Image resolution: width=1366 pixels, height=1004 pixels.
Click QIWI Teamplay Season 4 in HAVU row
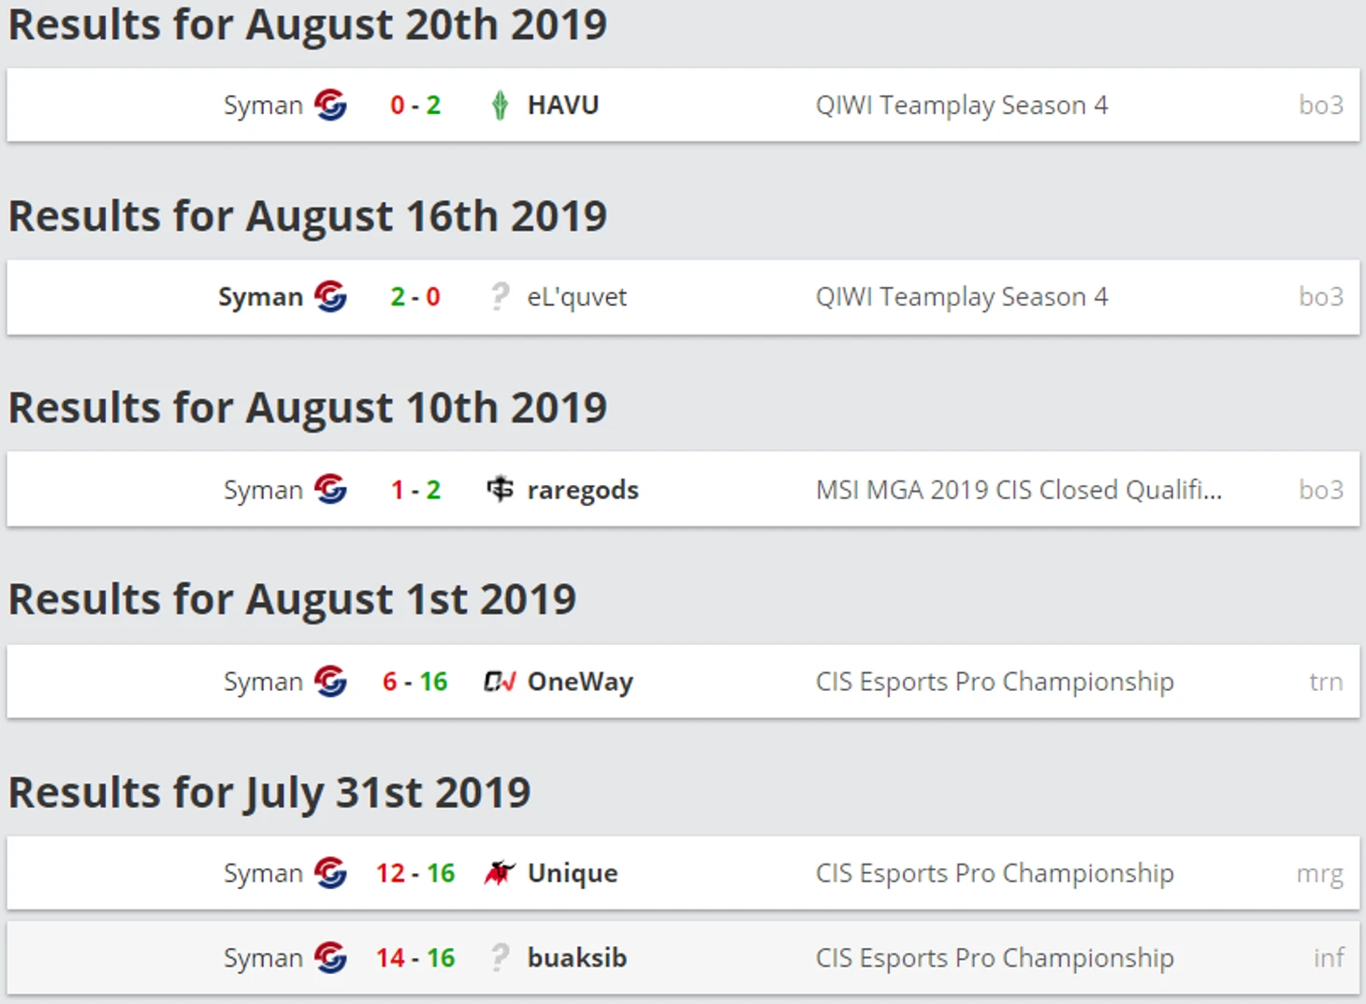961,105
